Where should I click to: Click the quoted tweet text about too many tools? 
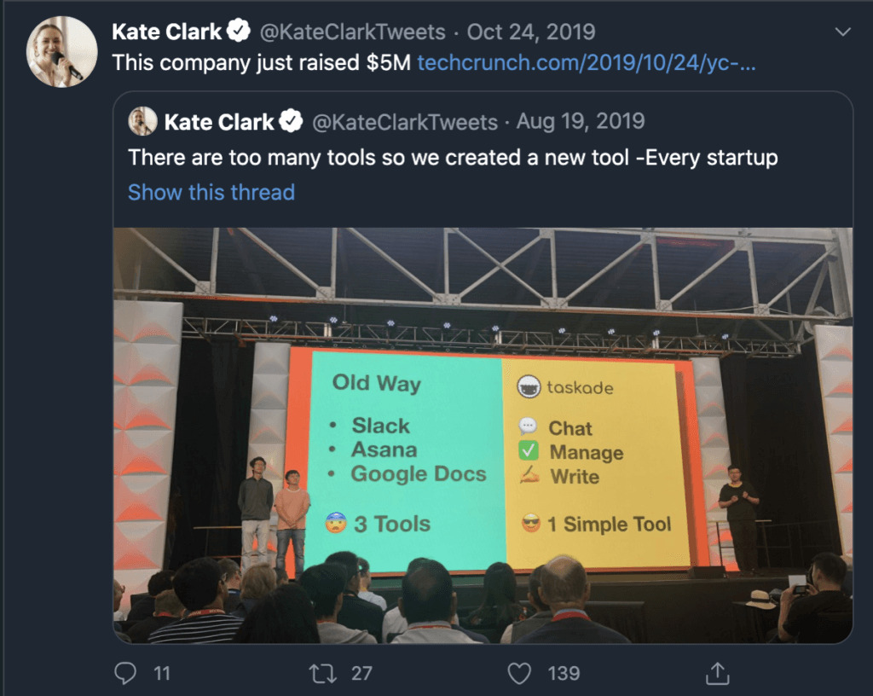(x=452, y=157)
